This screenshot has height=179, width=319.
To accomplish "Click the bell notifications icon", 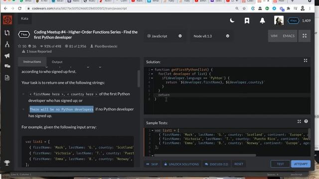I will (x=263, y=20).
